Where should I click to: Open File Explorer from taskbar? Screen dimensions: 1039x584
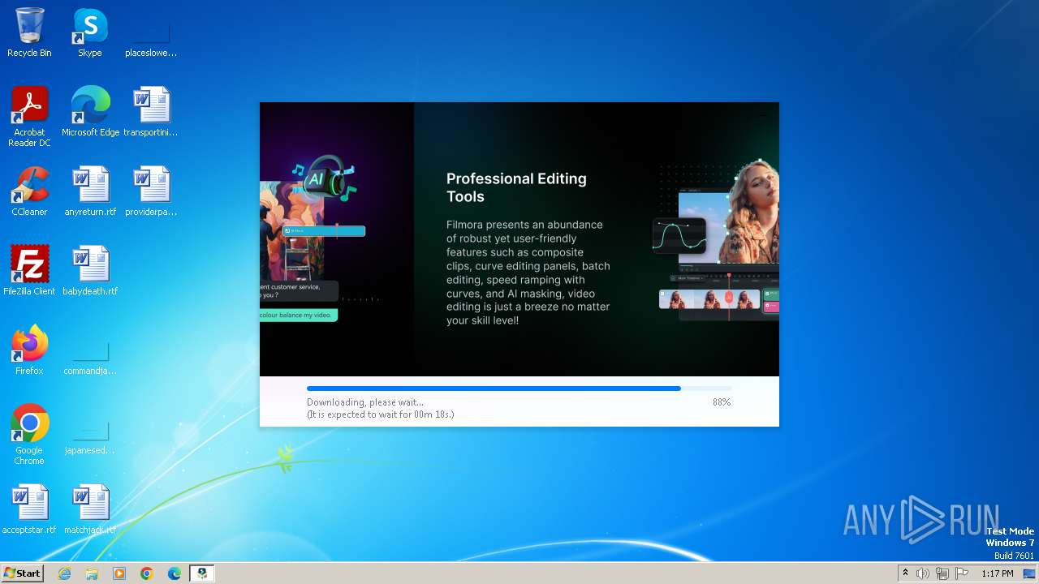tap(92, 573)
